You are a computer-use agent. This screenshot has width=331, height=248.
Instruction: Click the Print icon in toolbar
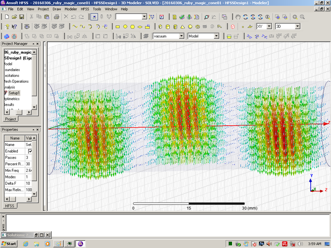[56, 17]
